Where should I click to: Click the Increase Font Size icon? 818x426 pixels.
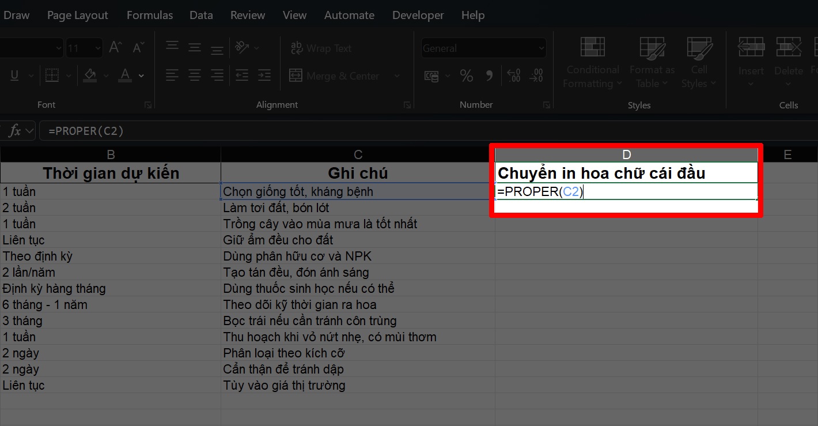point(115,48)
